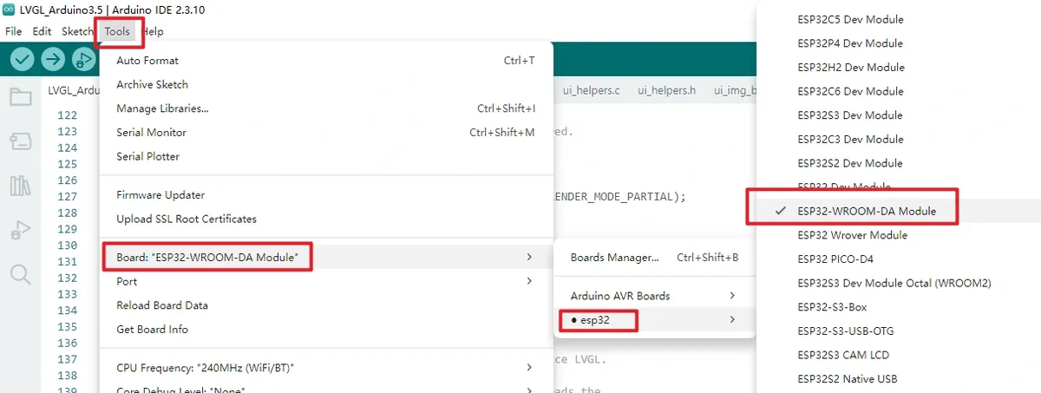The width and height of the screenshot is (1041, 393).
Task: Select ESP32S2 Native USB board
Action: pos(899,379)
